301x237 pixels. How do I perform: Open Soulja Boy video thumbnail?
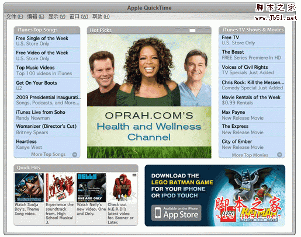point(29,188)
